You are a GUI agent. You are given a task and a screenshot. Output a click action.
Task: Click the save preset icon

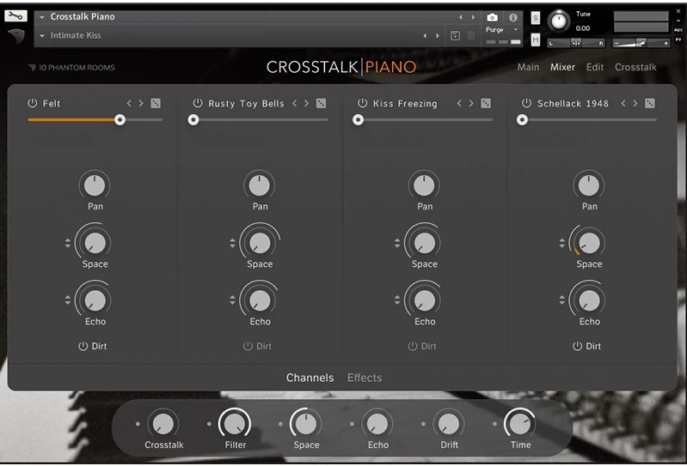point(456,35)
